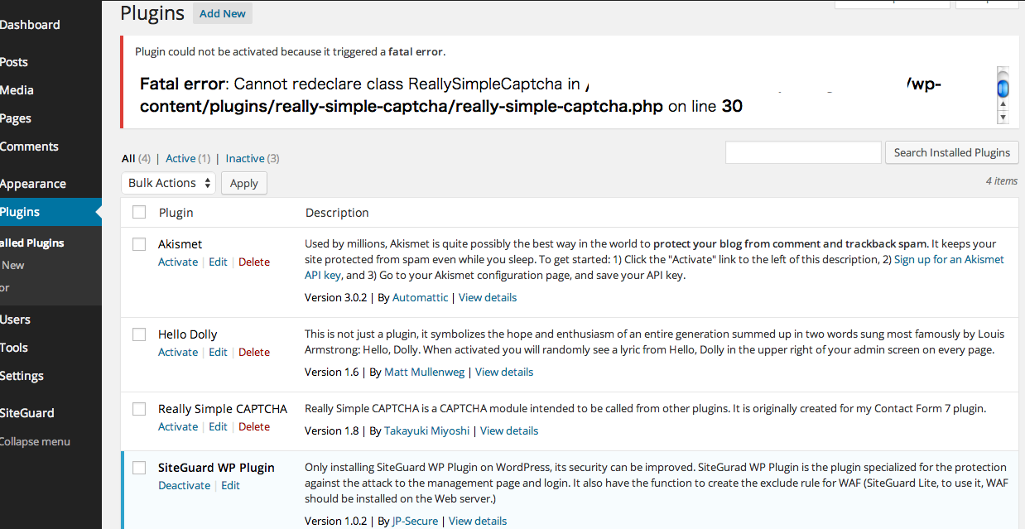
Task: Click Search Installed Plugins button
Action: point(952,152)
